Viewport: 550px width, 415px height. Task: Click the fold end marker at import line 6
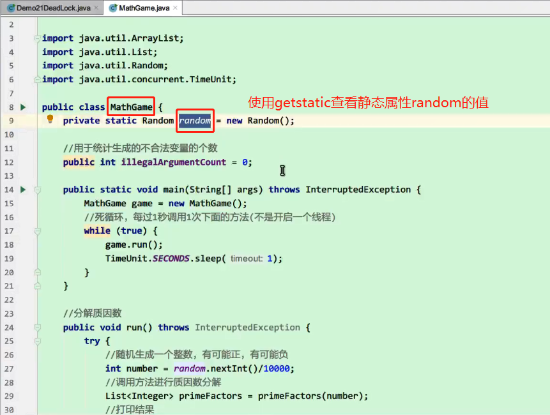click(x=37, y=80)
